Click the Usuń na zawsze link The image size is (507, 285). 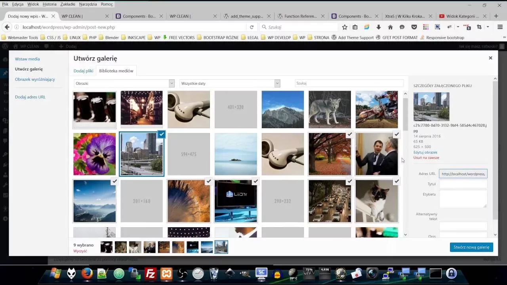coord(426,158)
